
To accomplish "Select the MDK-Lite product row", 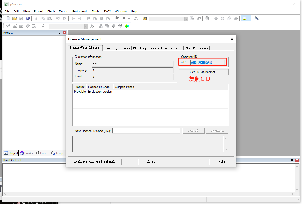I will click(151, 92).
